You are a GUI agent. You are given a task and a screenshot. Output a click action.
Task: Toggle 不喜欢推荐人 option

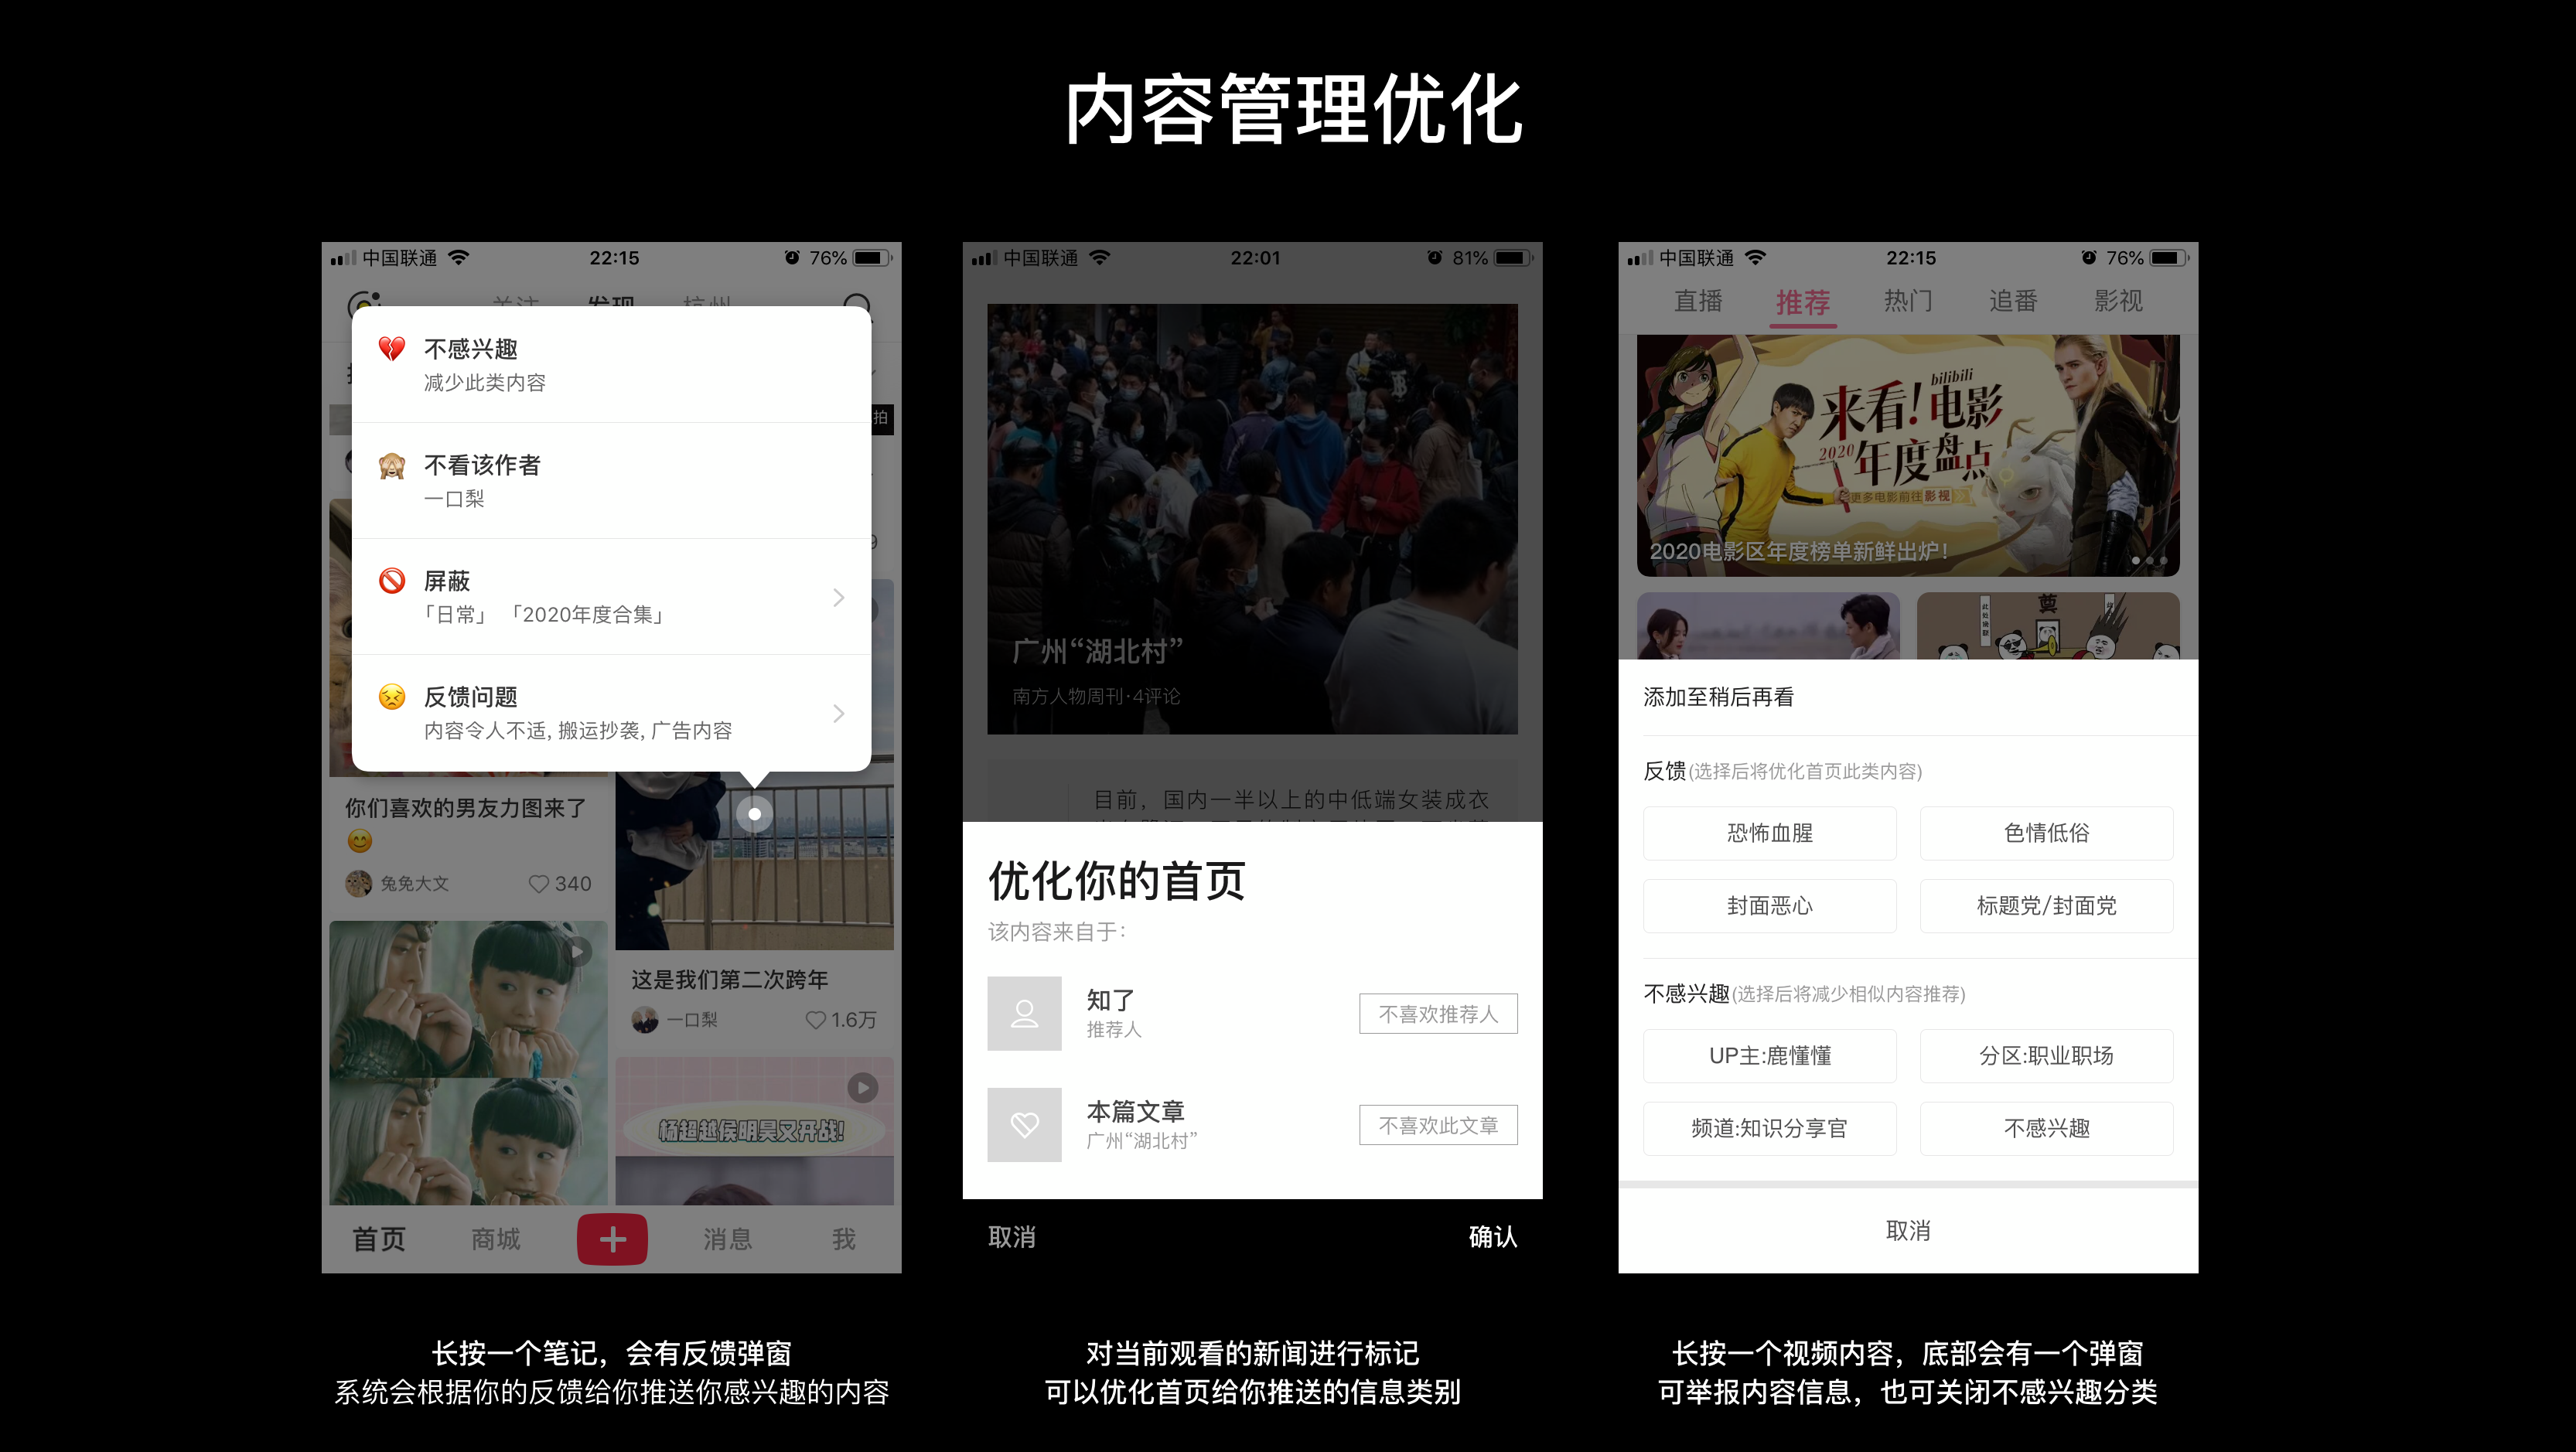1438,1014
